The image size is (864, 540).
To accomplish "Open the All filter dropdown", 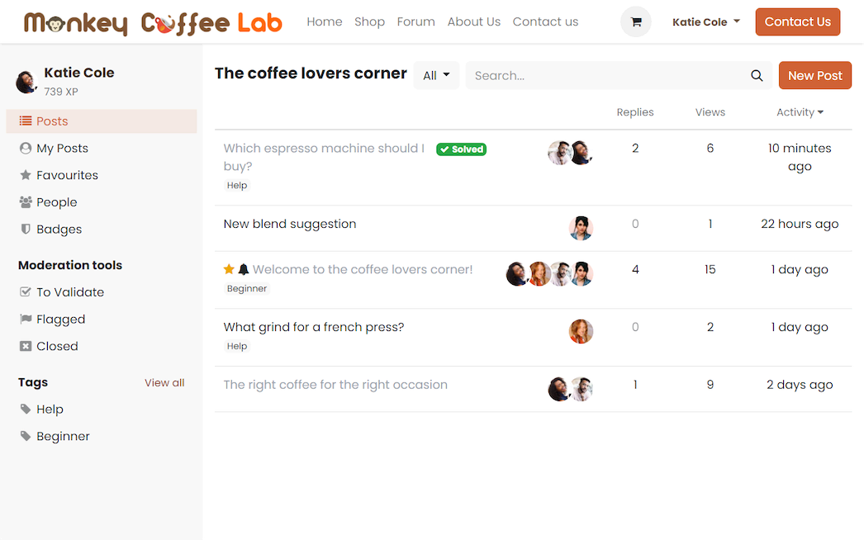I will (x=436, y=74).
